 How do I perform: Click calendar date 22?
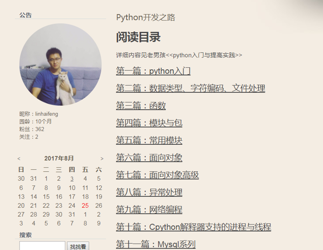[x=46, y=205]
